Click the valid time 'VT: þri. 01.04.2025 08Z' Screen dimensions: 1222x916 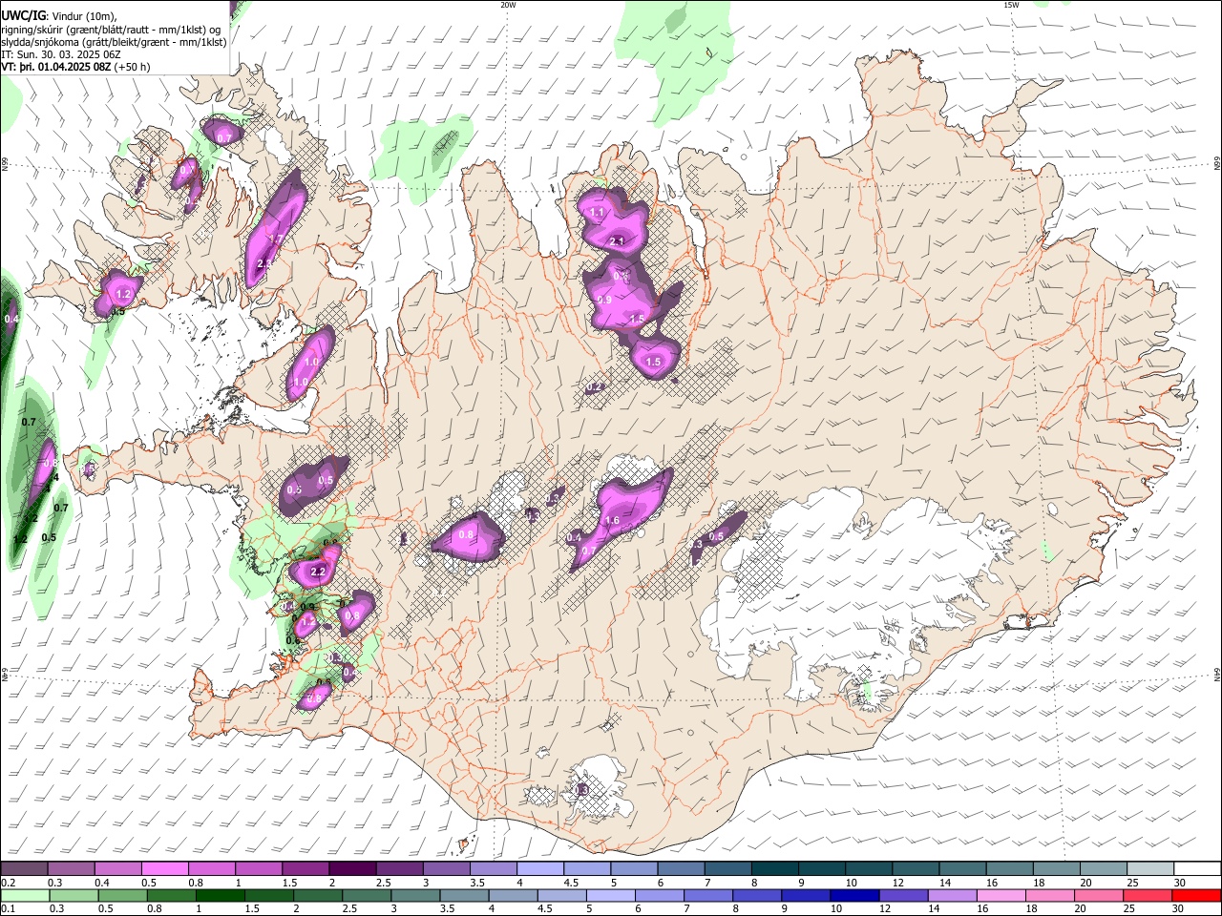pos(55,67)
